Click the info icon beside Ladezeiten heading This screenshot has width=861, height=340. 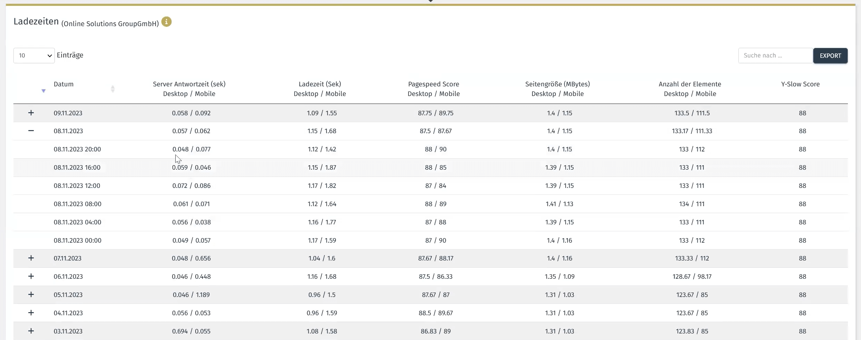[166, 22]
